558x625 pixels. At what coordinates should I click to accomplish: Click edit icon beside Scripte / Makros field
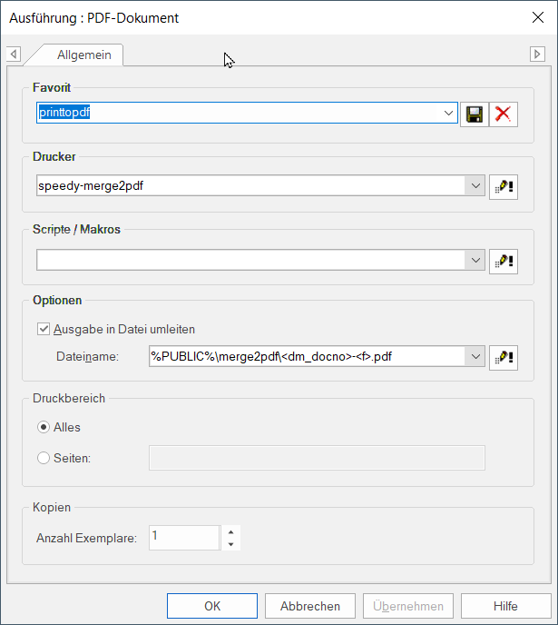(503, 261)
